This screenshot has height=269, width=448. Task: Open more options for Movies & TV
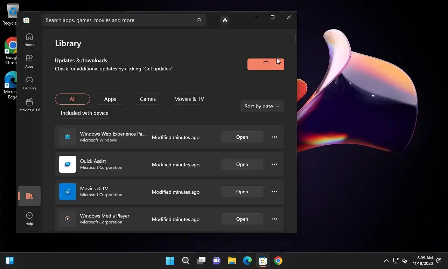point(274,192)
